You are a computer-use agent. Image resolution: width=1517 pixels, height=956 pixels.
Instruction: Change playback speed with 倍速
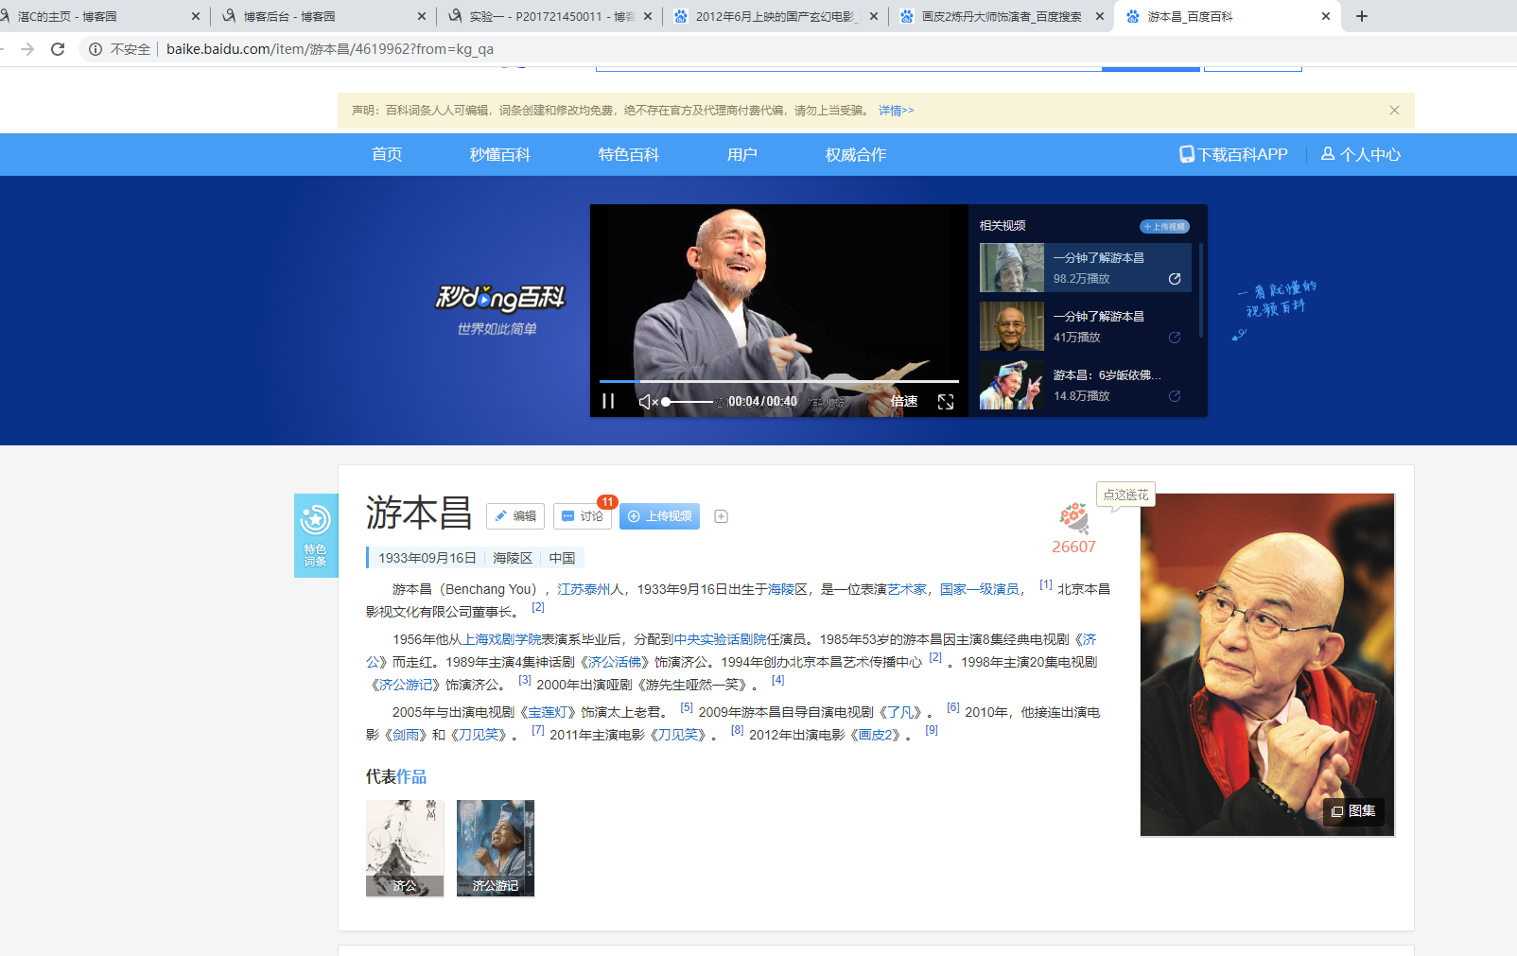point(904,402)
